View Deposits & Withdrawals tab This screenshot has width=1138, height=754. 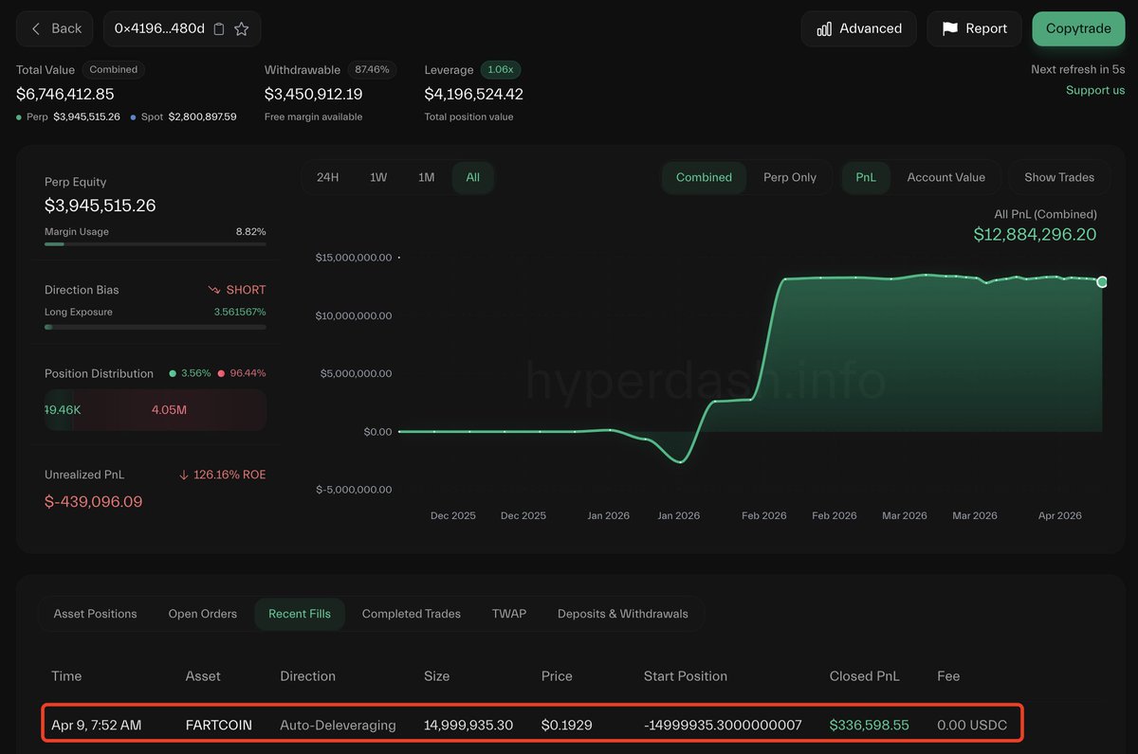tap(622, 614)
